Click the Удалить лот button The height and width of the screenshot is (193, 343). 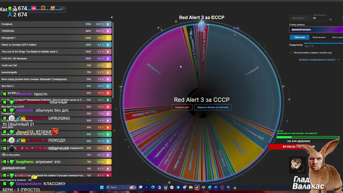click(182, 107)
